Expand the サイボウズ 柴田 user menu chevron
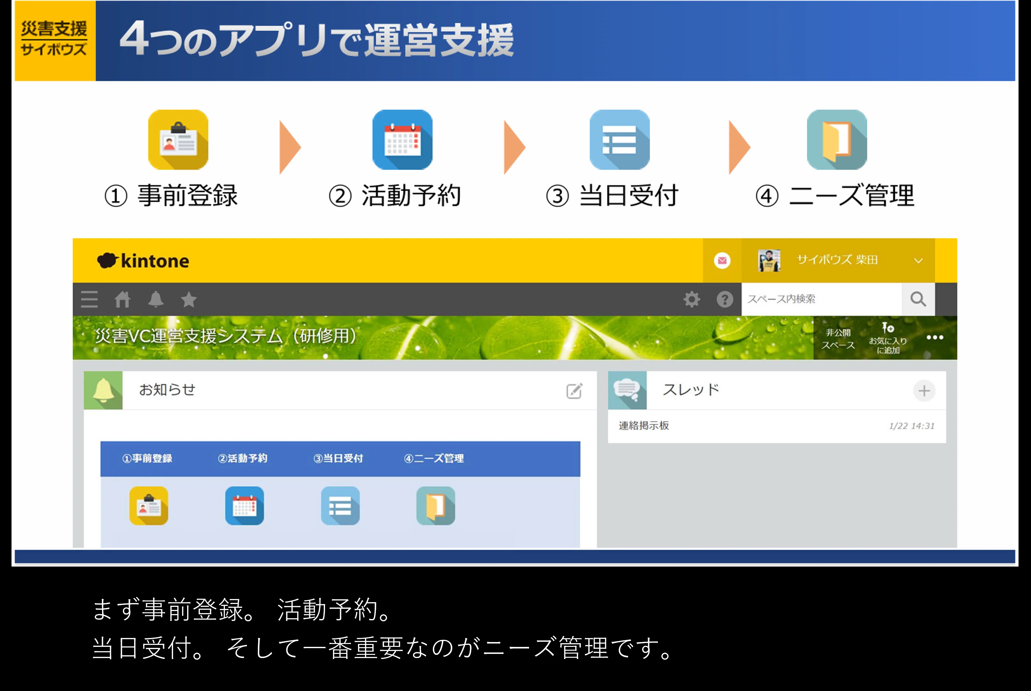Viewport: 1031px width, 691px height. 918,260
